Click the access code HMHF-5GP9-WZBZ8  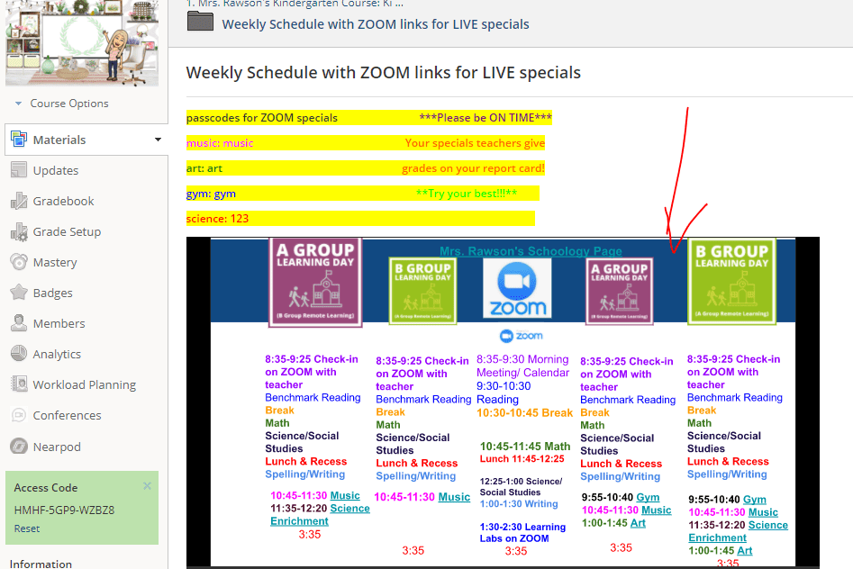tap(64, 510)
